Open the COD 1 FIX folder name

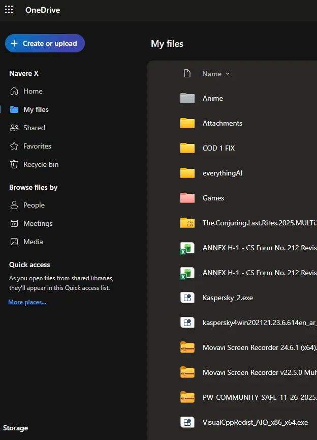218,148
